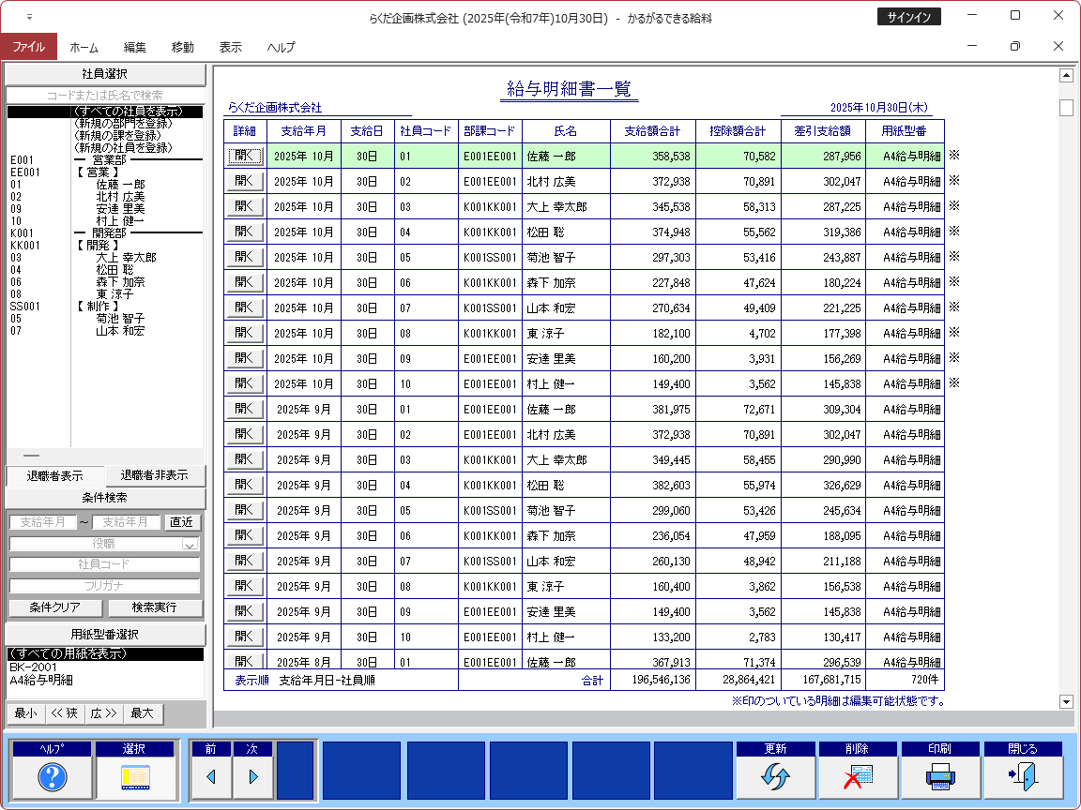
Task: Switch to 退職者表示 toggle
Action: click(54, 475)
